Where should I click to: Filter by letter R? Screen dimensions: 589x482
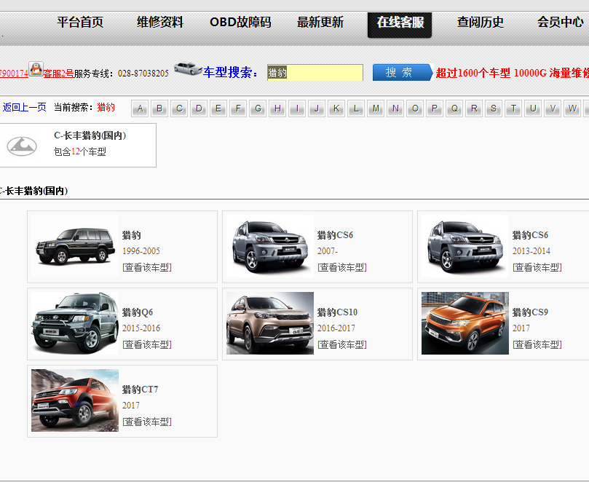(x=474, y=108)
